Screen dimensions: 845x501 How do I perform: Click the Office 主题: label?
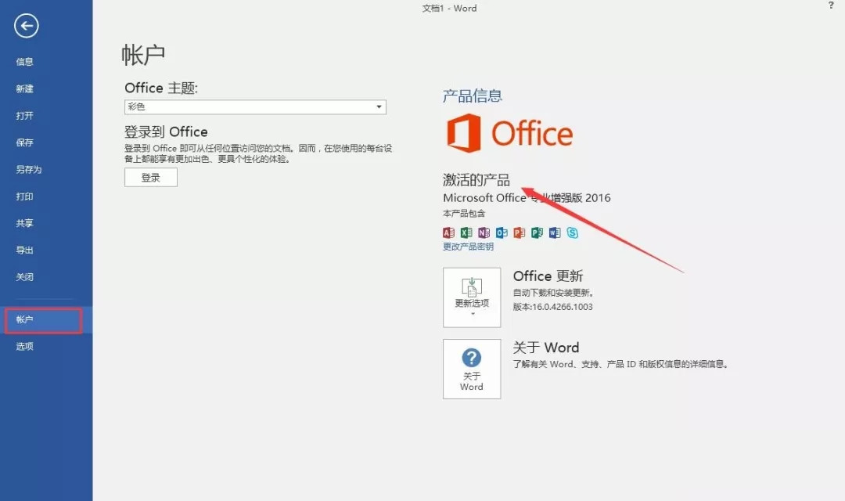(x=161, y=88)
